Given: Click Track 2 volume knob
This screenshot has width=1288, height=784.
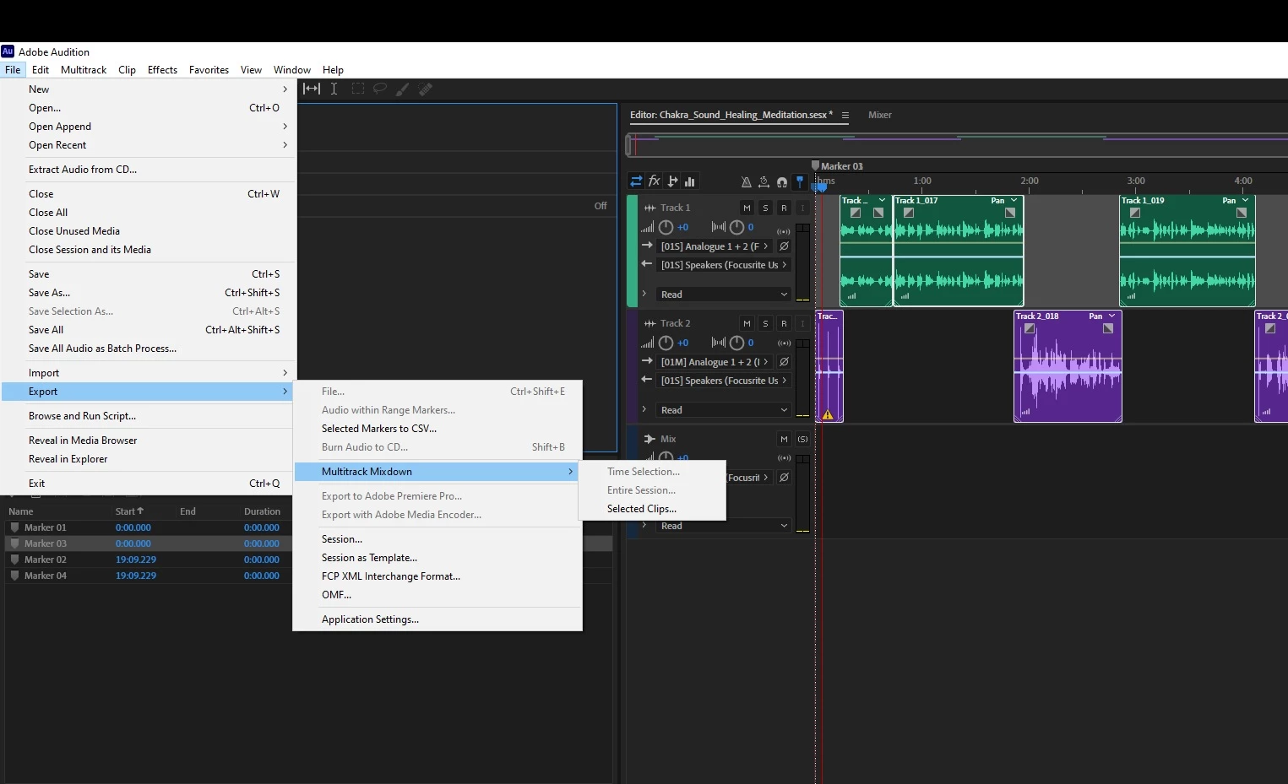Looking at the screenshot, I should (666, 343).
